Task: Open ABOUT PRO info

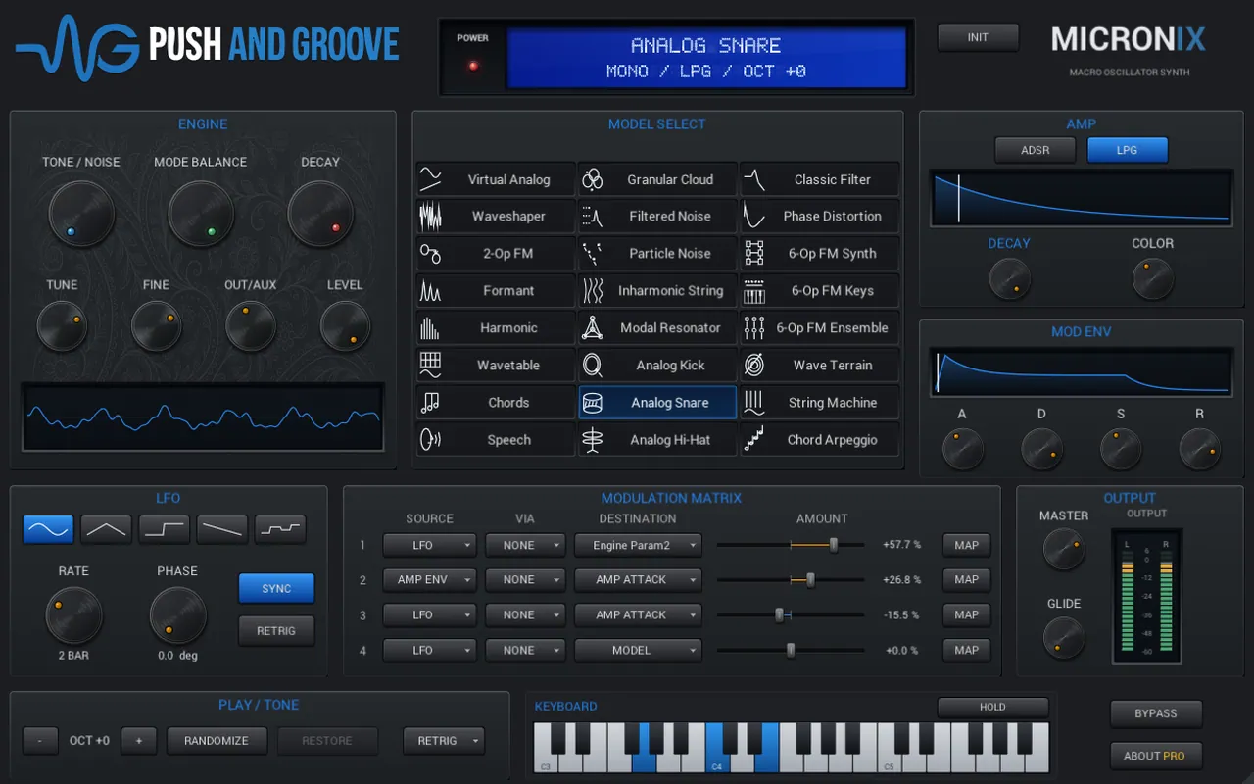Action: pyautogui.click(x=1156, y=756)
